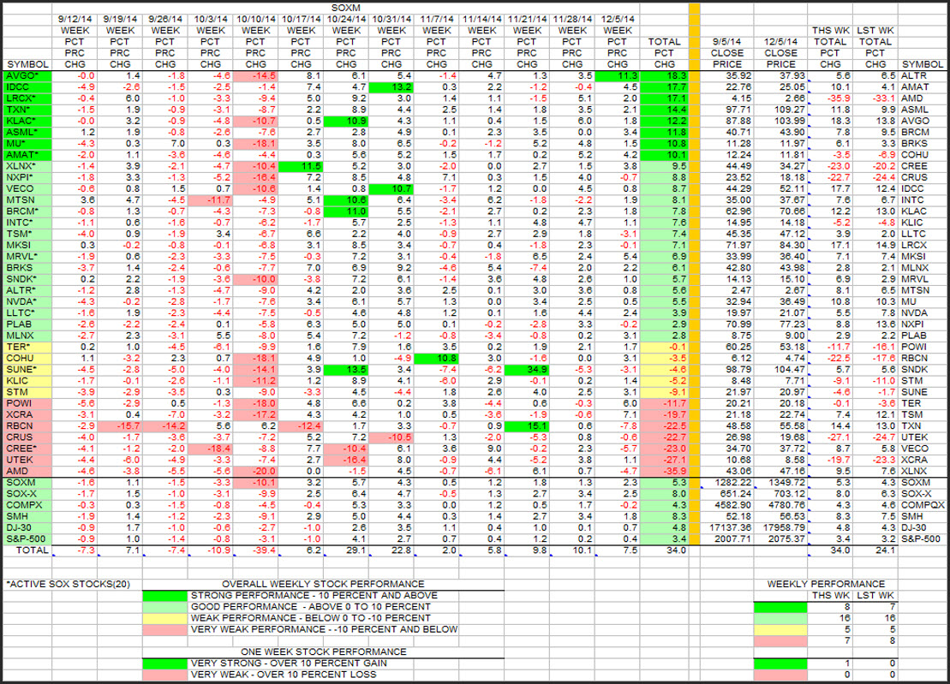Click the TOTAL row label at bottom left
Image resolution: width=950 pixels, height=684 pixels.
coord(27,548)
